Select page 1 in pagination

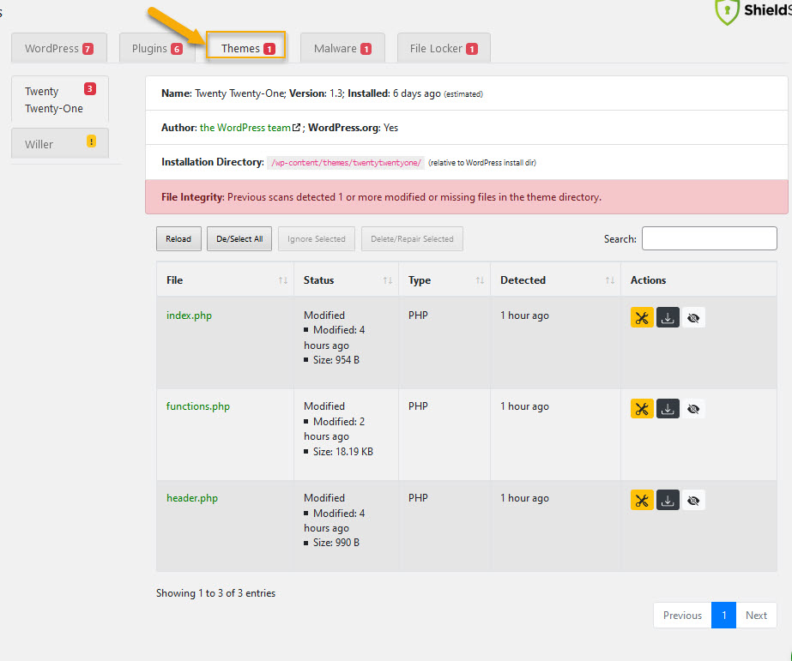pyautogui.click(x=724, y=615)
